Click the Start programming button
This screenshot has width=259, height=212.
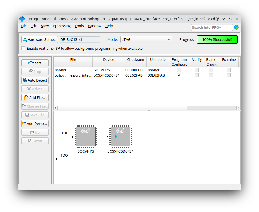35,63
